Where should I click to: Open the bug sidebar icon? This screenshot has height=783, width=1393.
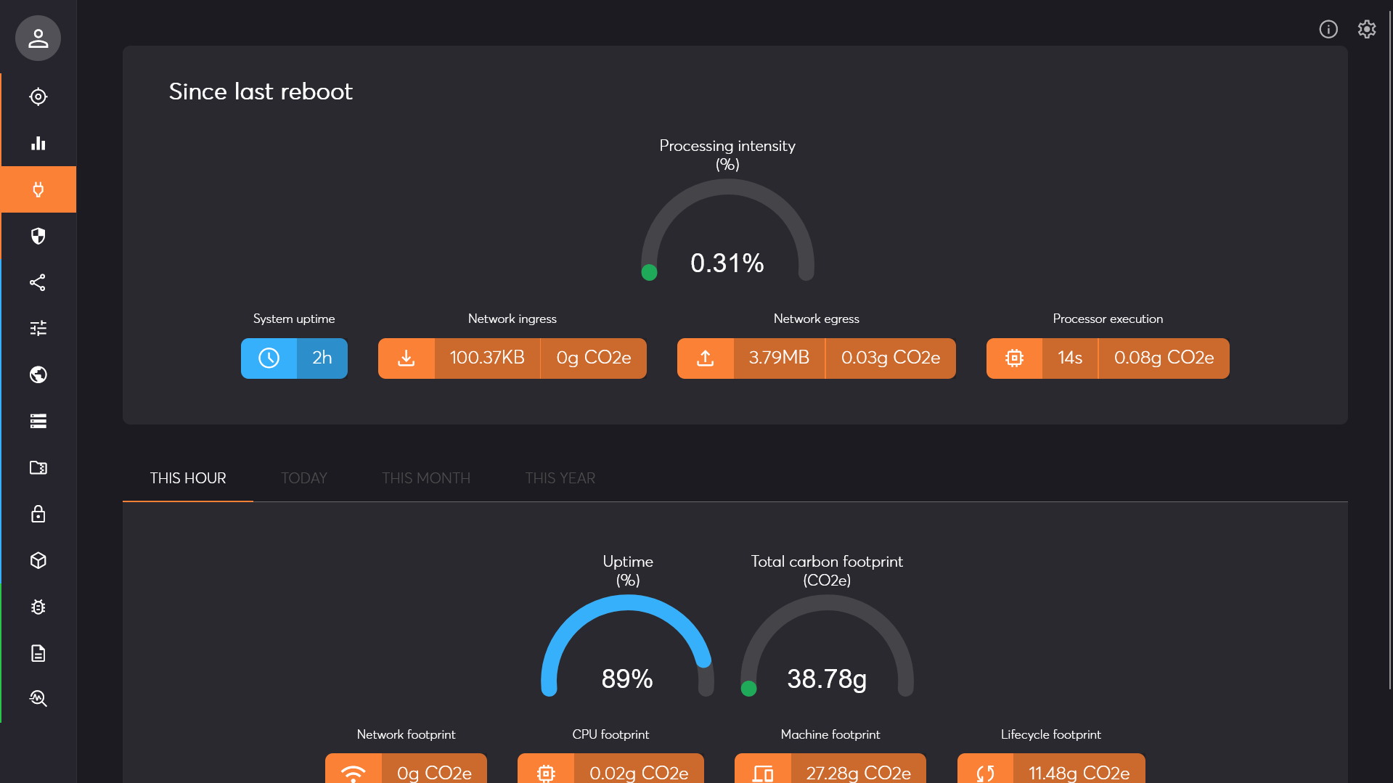38,607
